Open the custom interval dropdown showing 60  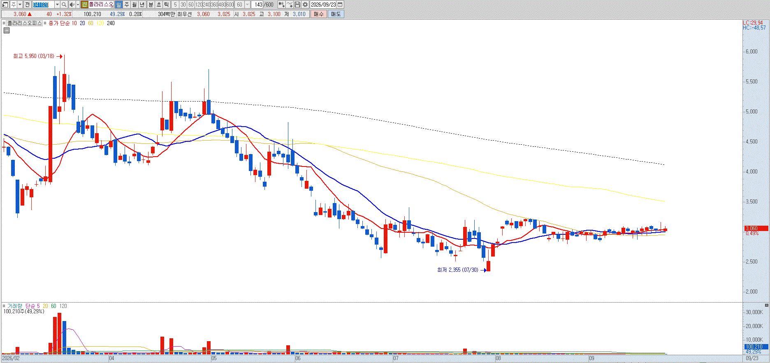pos(247,5)
